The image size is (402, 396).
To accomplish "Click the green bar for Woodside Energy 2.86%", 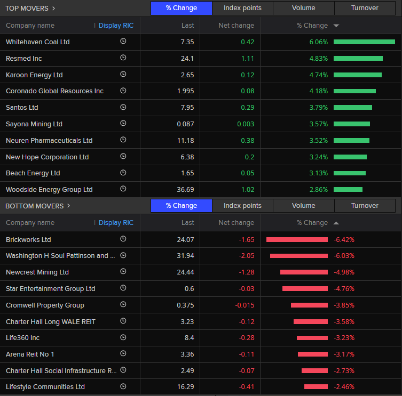I will [348, 190].
